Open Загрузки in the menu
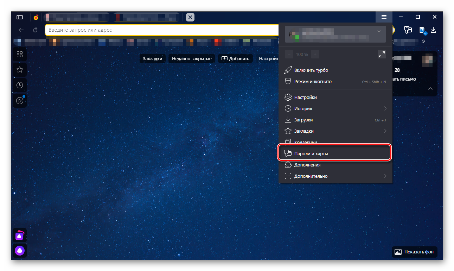 pyautogui.click(x=335, y=120)
